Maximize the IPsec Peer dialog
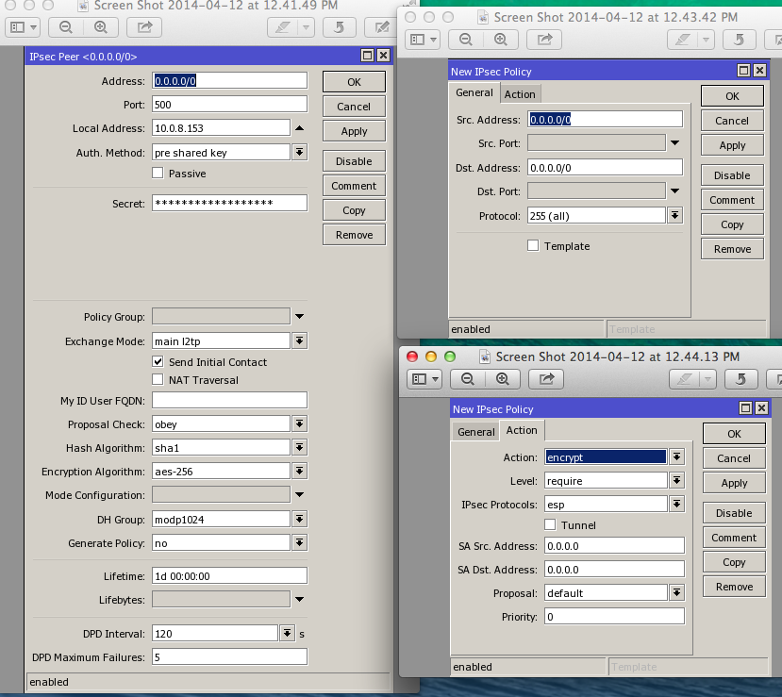The width and height of the screenshot is (782, 697). 368,56
